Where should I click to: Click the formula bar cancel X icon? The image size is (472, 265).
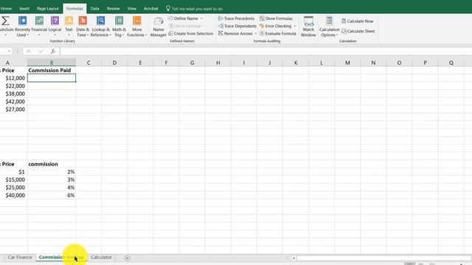[x=28, y=51]
